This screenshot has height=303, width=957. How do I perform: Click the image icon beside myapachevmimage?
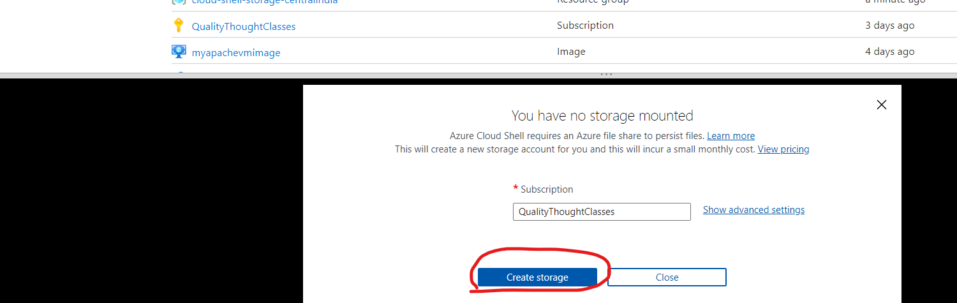(179, 51)
